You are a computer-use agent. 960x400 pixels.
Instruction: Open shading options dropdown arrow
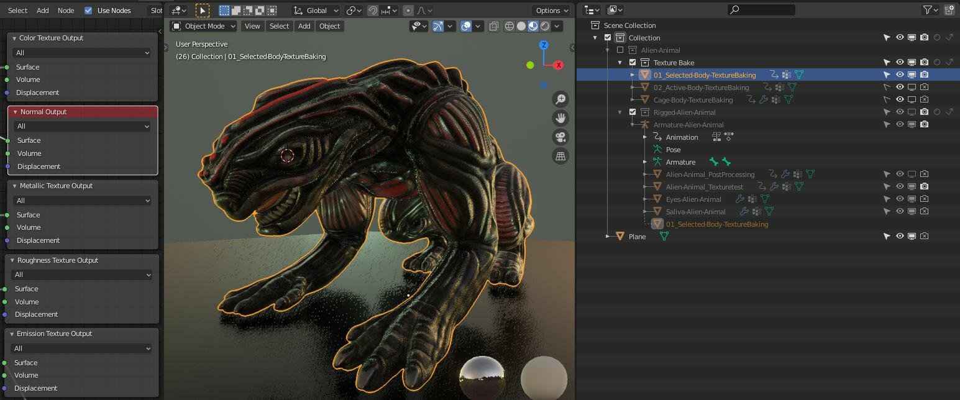pyautogui.click(x=557, y=26)
